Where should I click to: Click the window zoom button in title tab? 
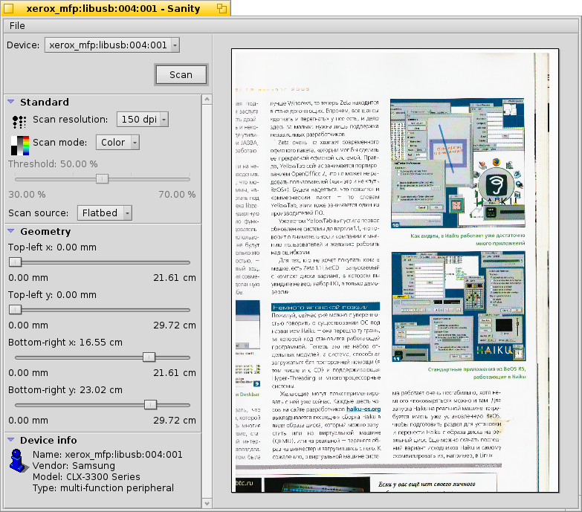[222, 8]
